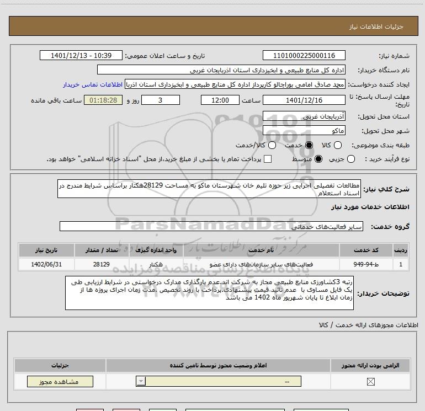Click the توضیحات خریدار notes text area
The width and height of the screenshot is (425, 411).
point(209,293)
